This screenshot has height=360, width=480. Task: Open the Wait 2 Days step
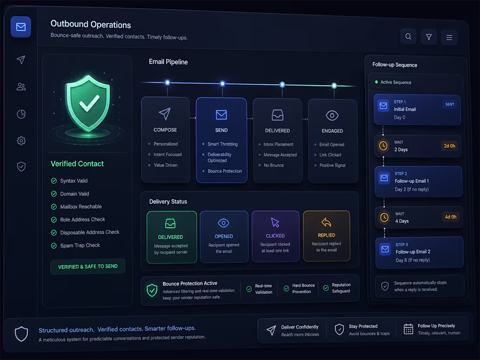pos(418,146)
